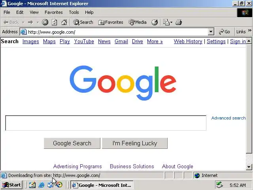Screen dimensions: 253x190
Task: Open the Business Solutions link
Action: coord(132,166)
